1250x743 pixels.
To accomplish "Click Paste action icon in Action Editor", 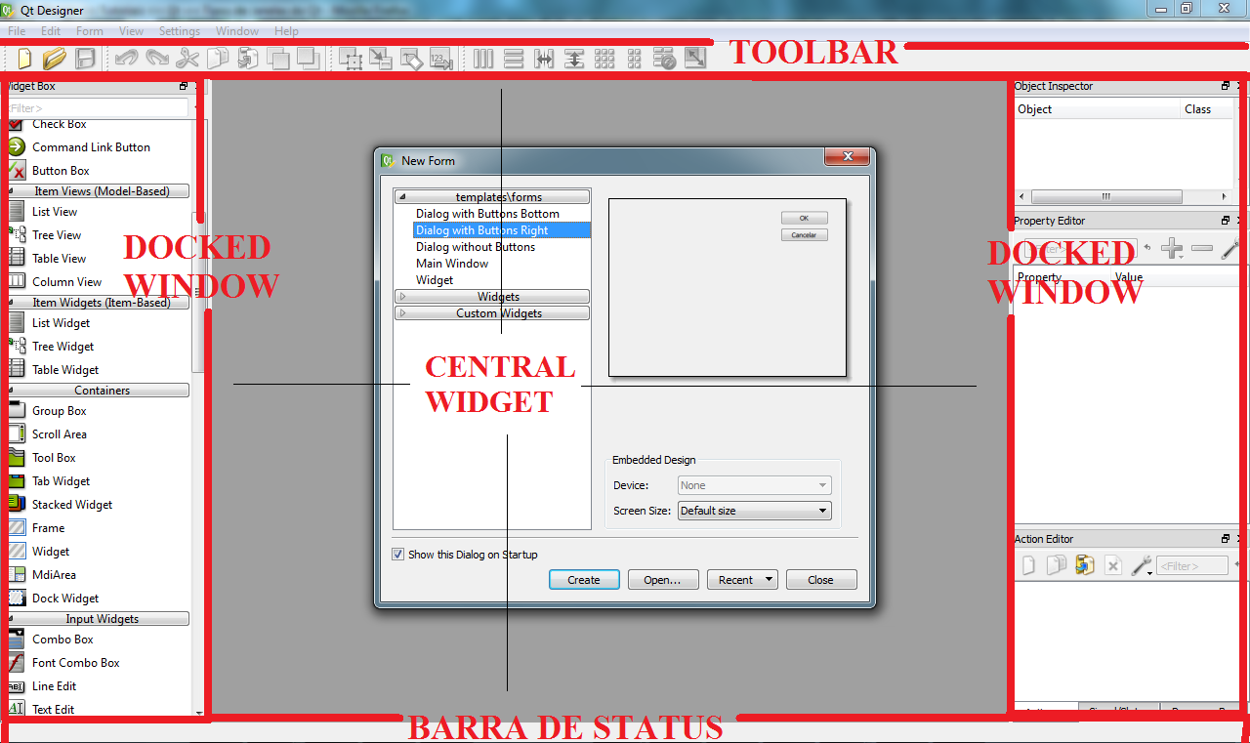I will coord(1084,565).
